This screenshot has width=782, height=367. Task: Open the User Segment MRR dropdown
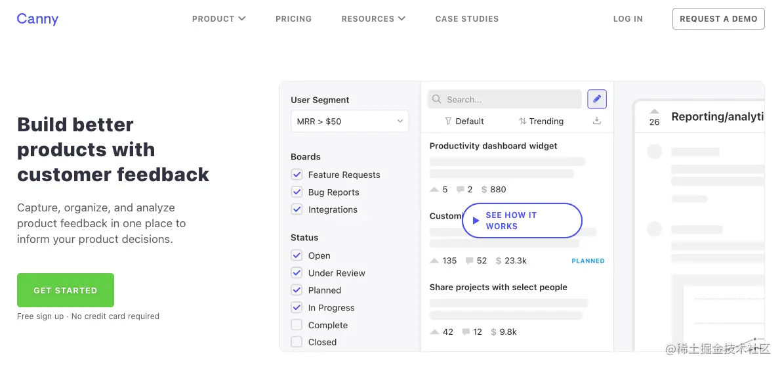coord(349,121)
